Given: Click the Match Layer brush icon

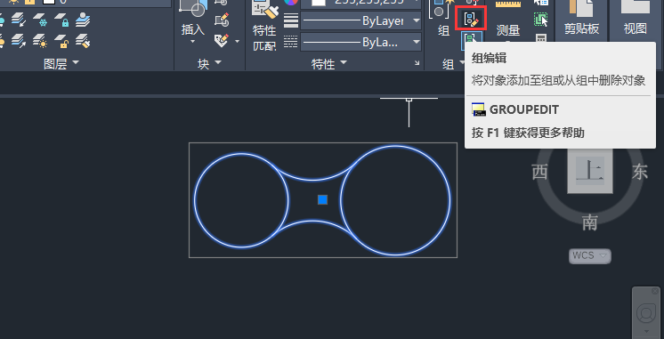Looking at the screenshot, I should coord(84,41).
